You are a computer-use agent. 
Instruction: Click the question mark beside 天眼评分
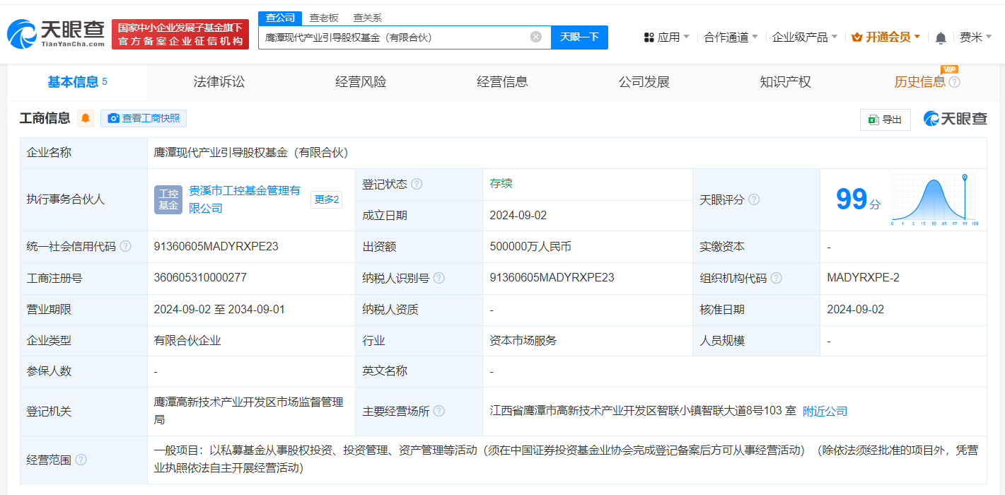[754, 199]
